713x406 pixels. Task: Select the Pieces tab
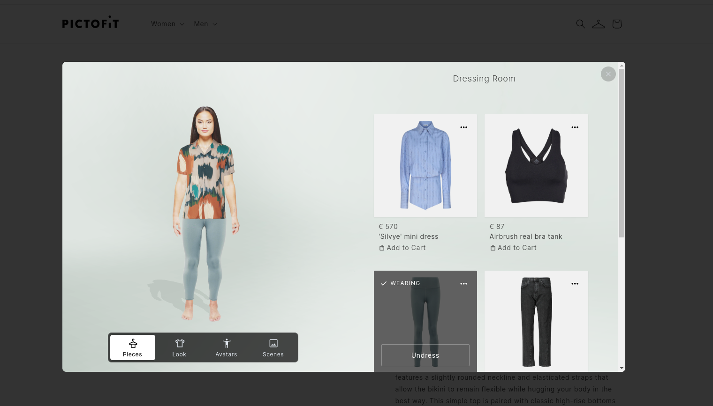point(133,347)
